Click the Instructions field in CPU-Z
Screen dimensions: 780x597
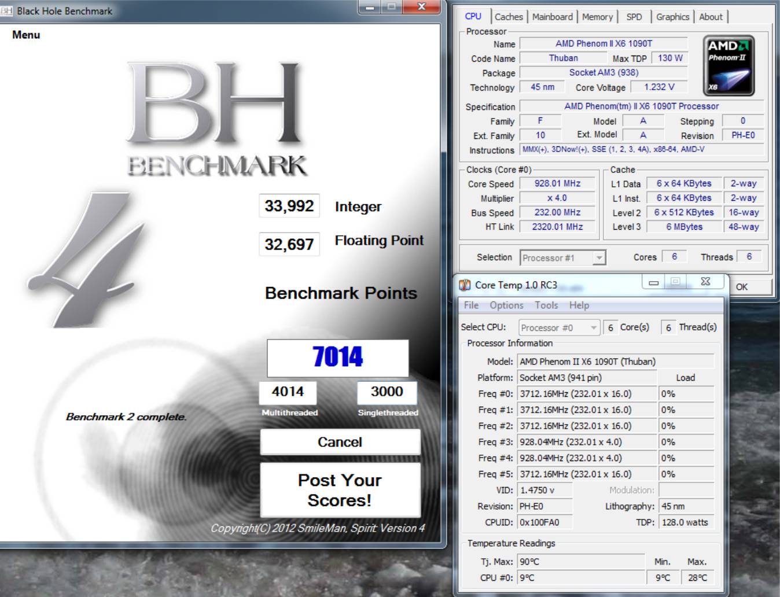point(642,150)
